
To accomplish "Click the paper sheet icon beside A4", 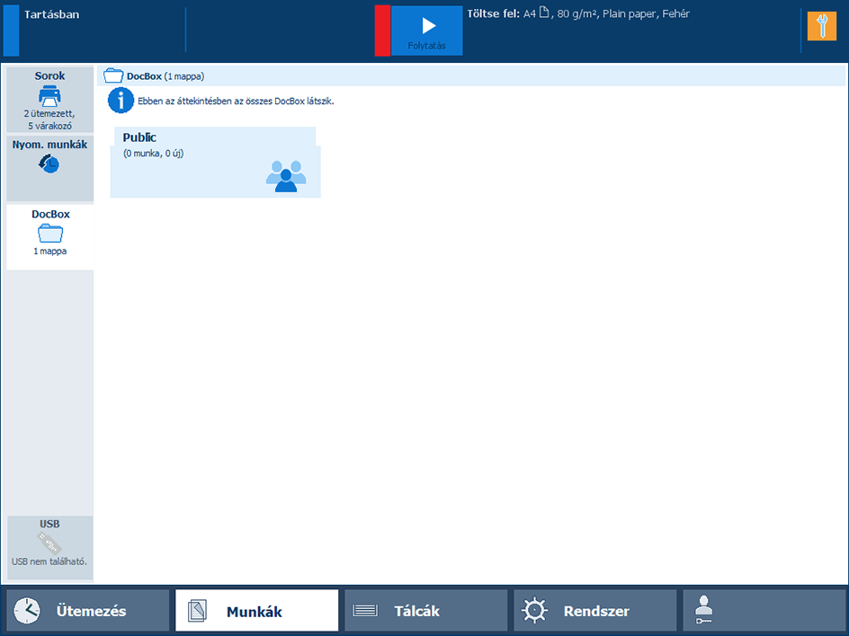I will click(x=543, y=14).
